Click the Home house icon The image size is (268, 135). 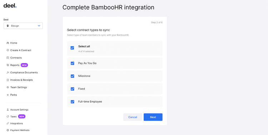pyautogui.click(x=8, y=43)
